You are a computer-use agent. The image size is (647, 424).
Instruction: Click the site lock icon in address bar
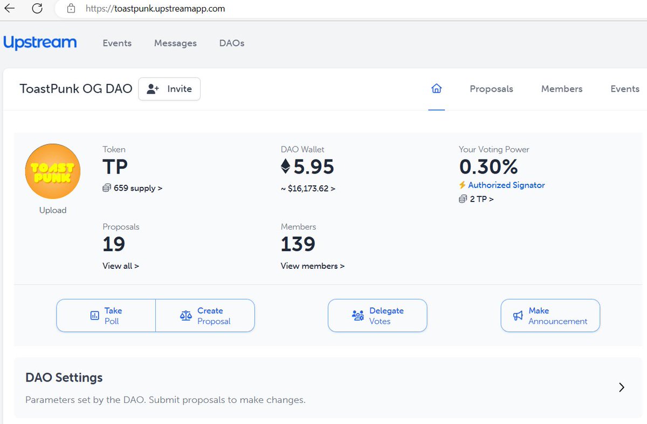pyautogui.click(x=71, y=9)
